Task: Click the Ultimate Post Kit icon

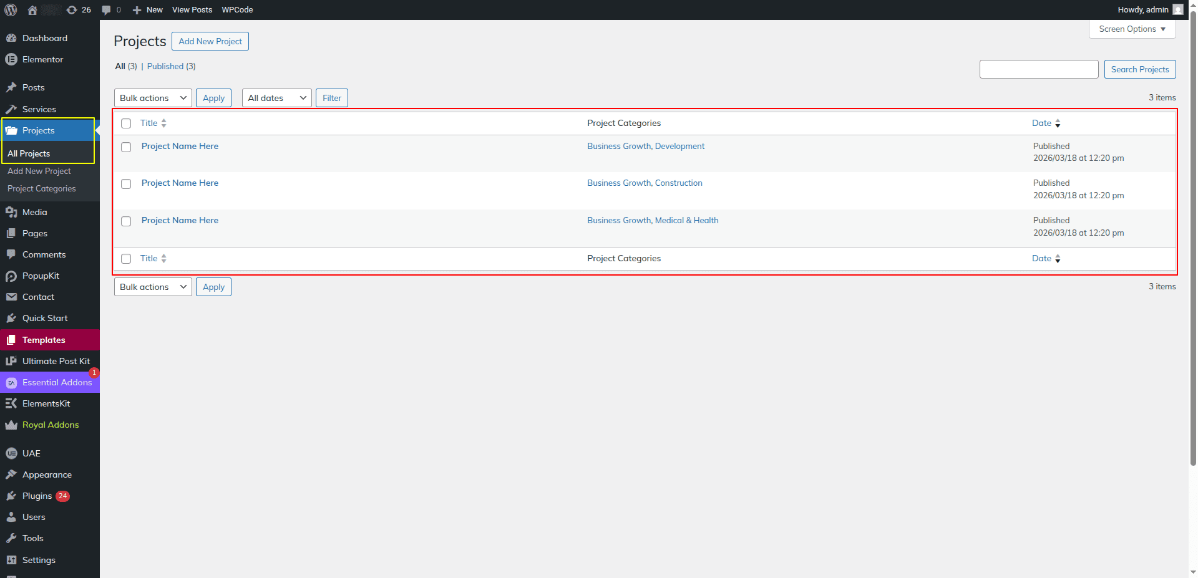Action: click(11, 361)
